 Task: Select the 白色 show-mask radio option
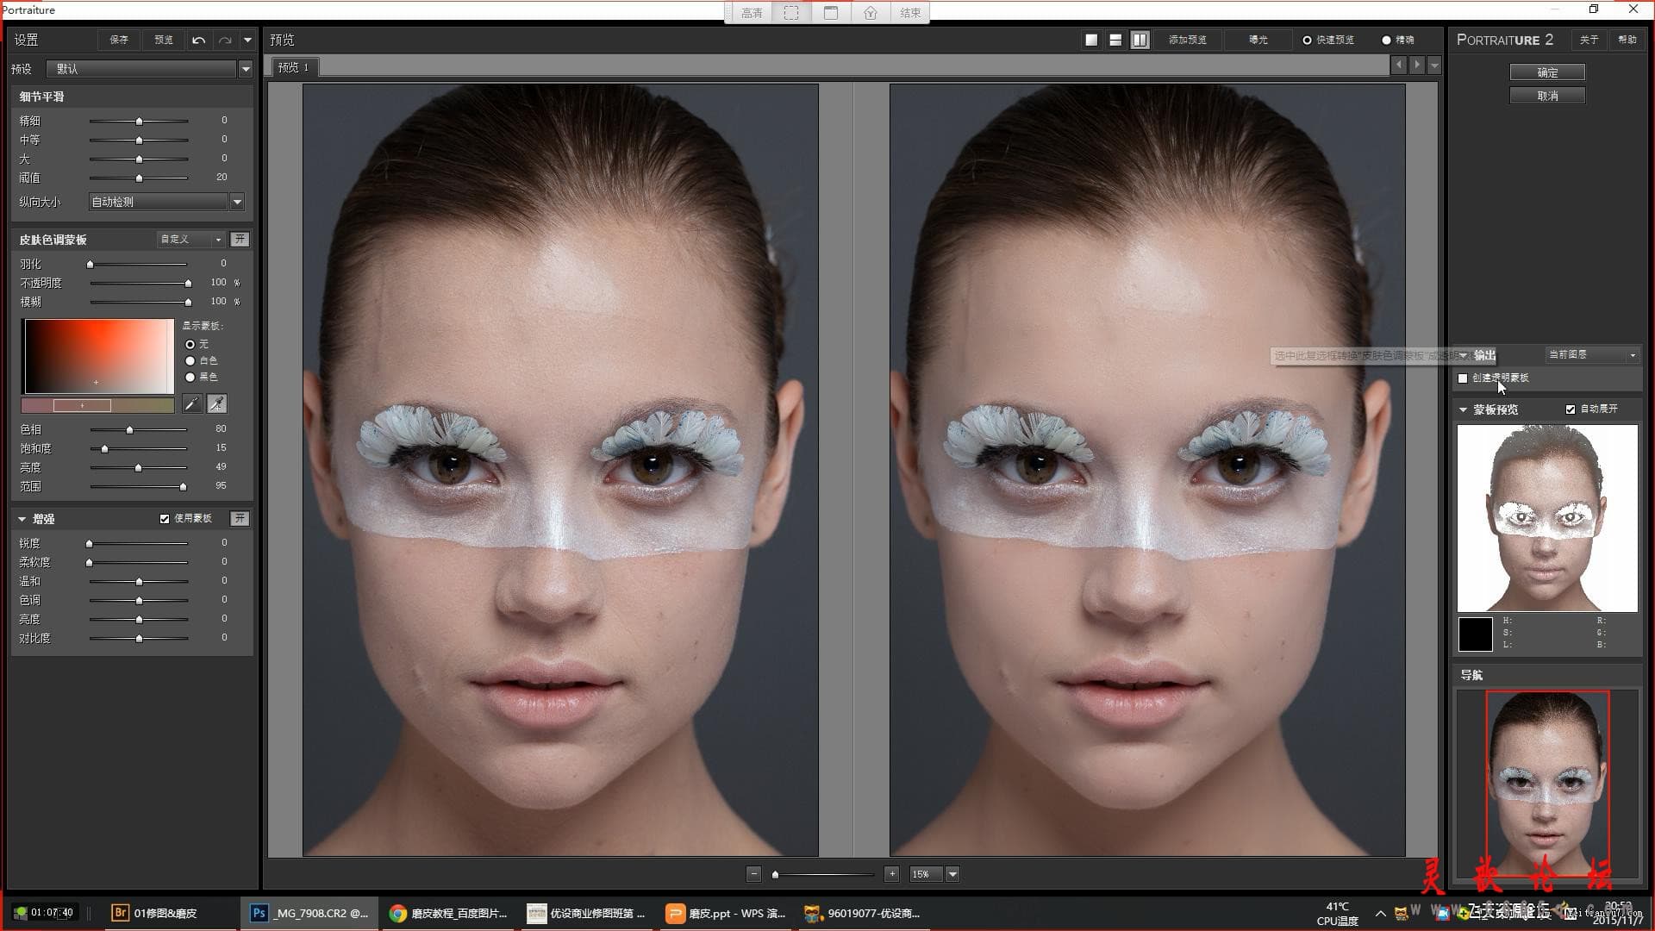pyautogui.click(x=190, y=360)
